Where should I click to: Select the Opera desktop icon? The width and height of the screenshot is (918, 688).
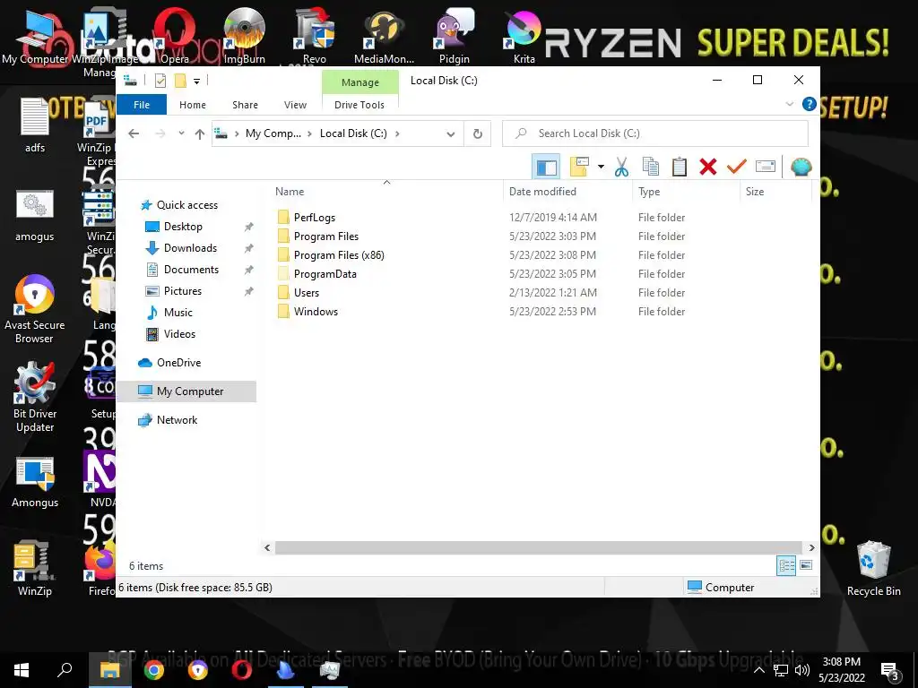point(175,34)
